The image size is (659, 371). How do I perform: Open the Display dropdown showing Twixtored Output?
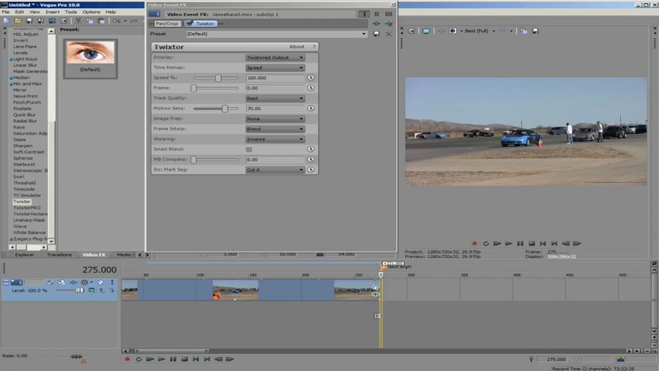(x=275, y=58)
